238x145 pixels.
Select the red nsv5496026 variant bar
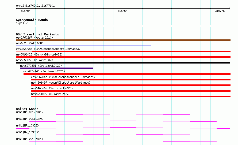[x=123, y=57]
